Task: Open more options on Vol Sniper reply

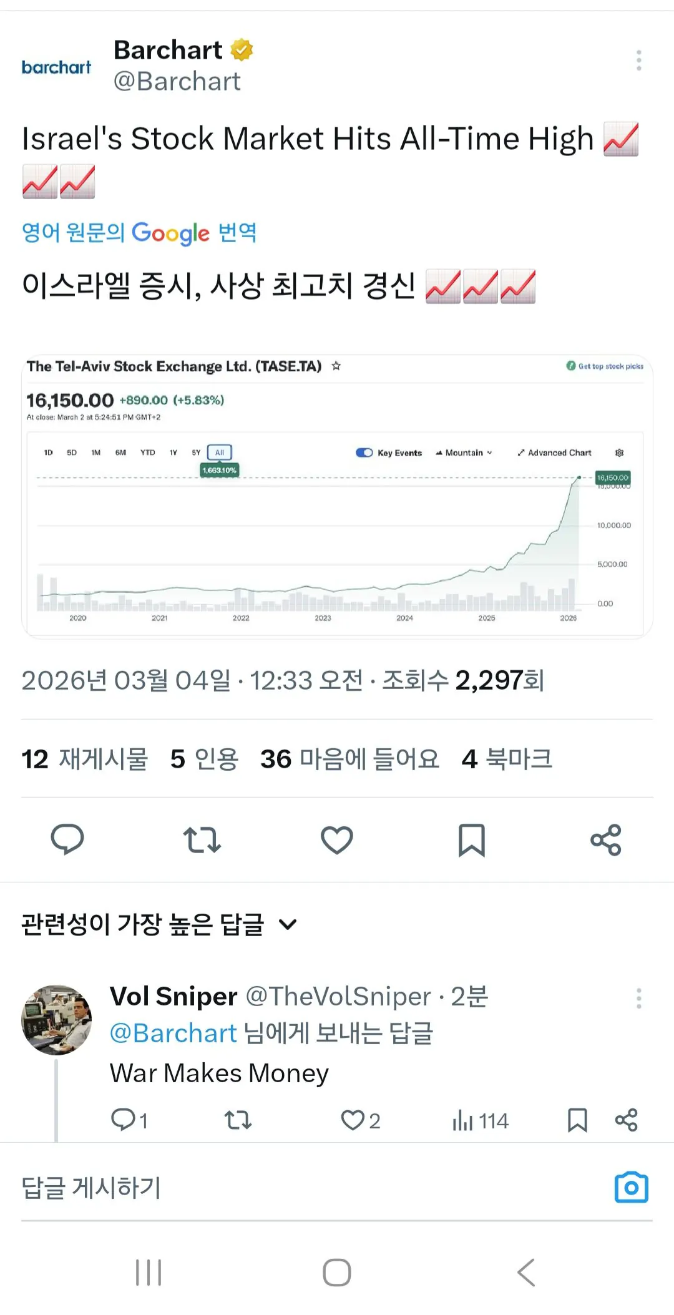Action: [x=638, y=998]
